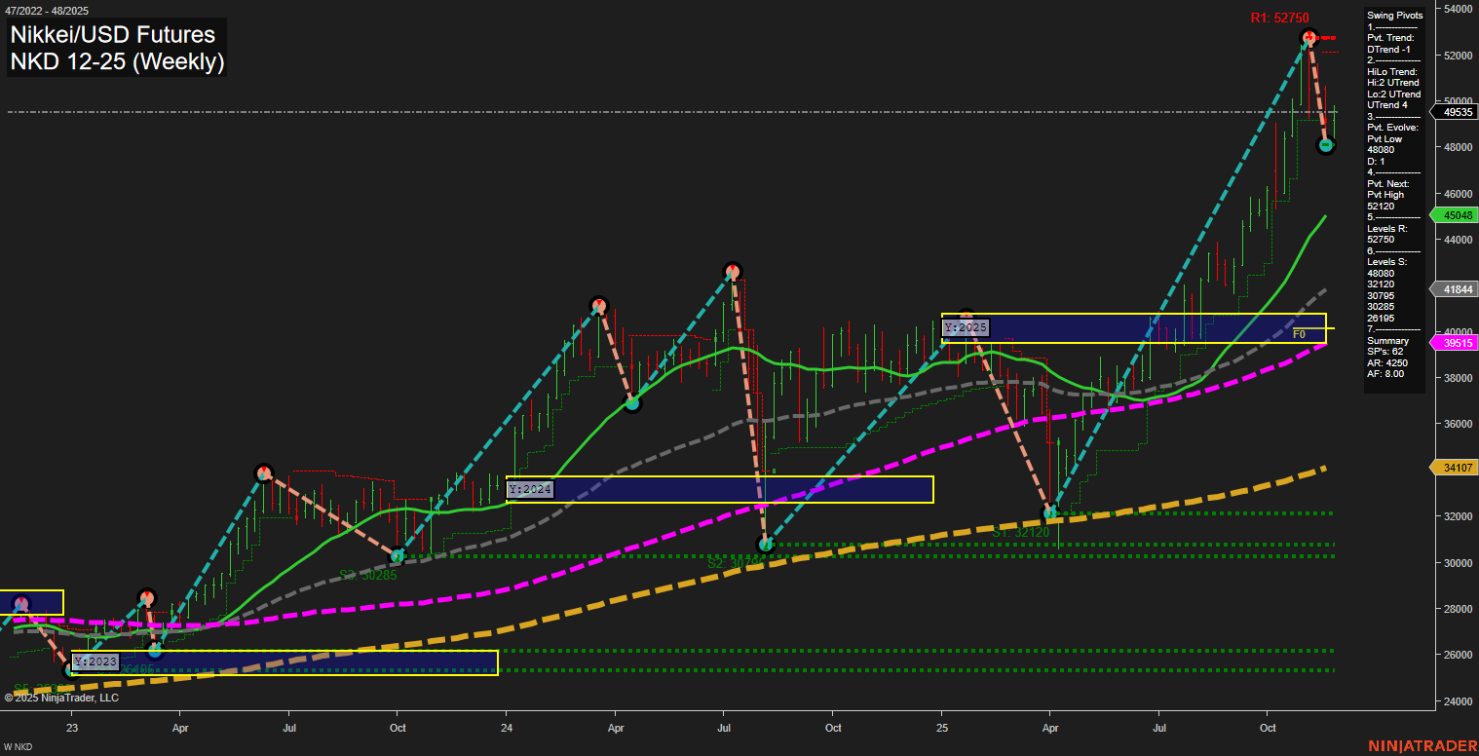
Task: Click the Levels R: heading
Action: 1389,228
